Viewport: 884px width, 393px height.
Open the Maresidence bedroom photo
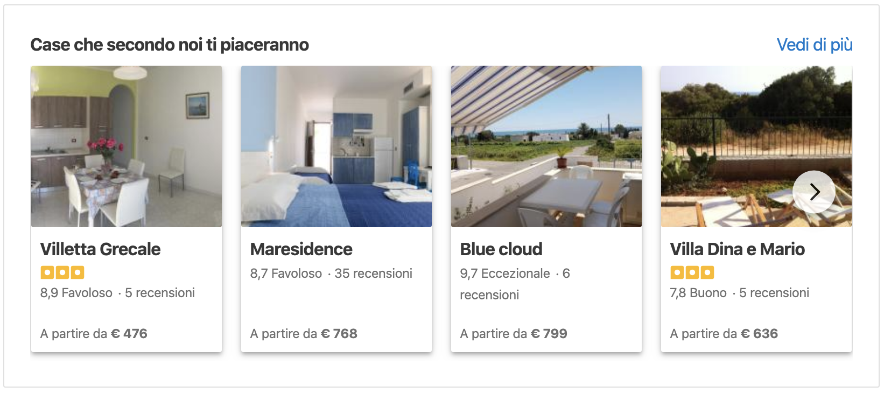coord(336,146)
